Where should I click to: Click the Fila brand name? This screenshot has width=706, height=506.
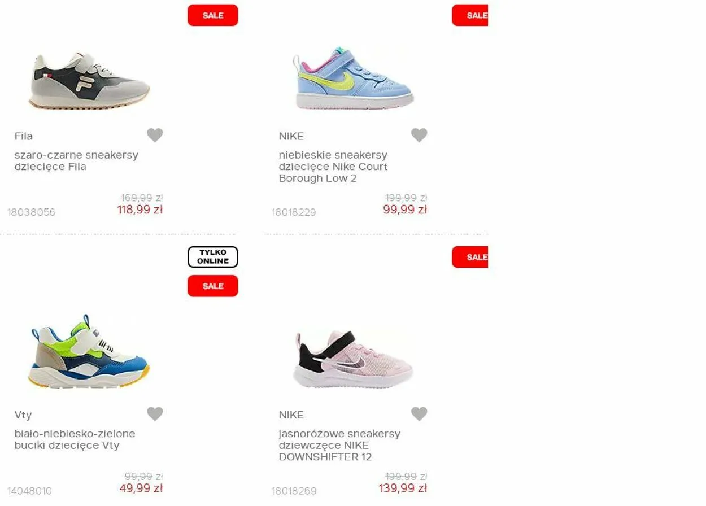24,136
